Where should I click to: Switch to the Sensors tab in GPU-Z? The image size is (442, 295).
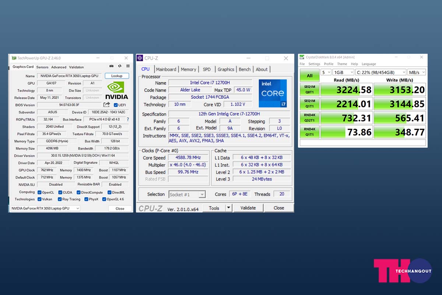coord(42,67)
